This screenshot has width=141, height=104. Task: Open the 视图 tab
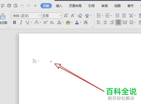coord(117,6)
